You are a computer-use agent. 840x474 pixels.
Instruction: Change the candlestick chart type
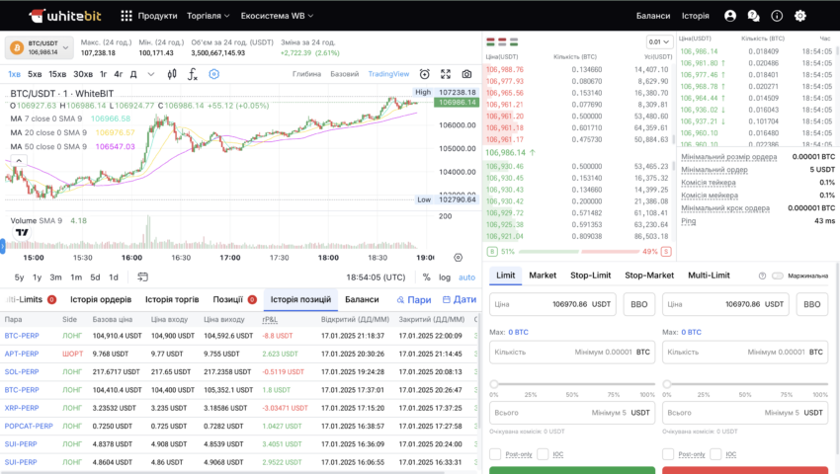click(172, 74)
